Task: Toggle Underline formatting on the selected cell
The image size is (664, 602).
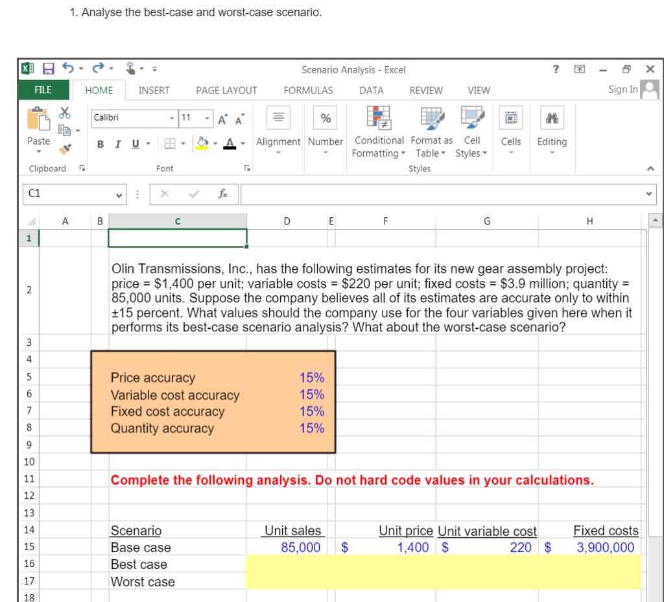Action: click(x=135, y=143)
